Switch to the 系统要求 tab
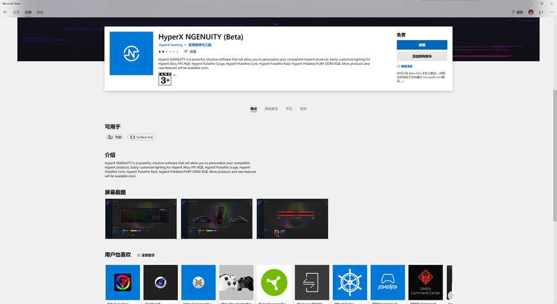The width and height of the screenshot is (557, 304). coord(271,109)
